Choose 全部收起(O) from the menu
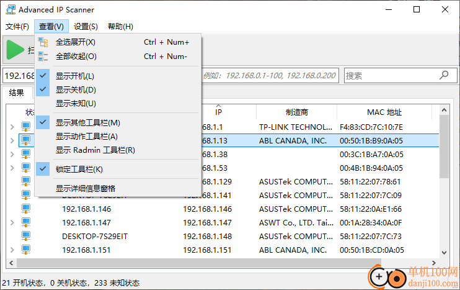The width and height of the screenshot is (460, 290). point(118,56)
